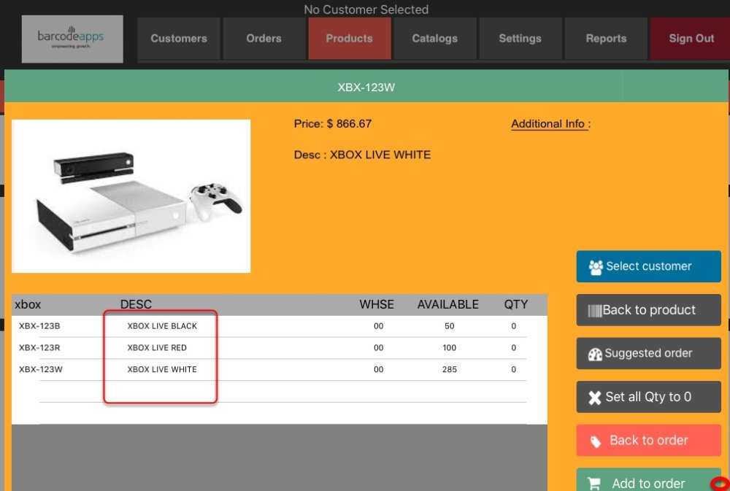Click the AVAILABLE column header
Image resolution: width=730 pixels, height=491 pixels.
pyautogui.click(x=448, y=304)
